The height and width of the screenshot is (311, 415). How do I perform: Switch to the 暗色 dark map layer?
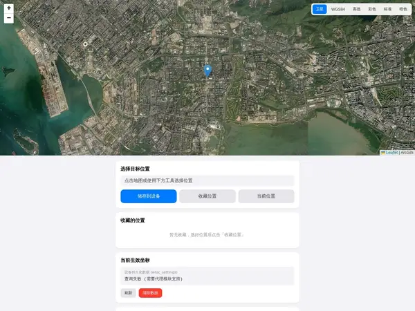403,9
